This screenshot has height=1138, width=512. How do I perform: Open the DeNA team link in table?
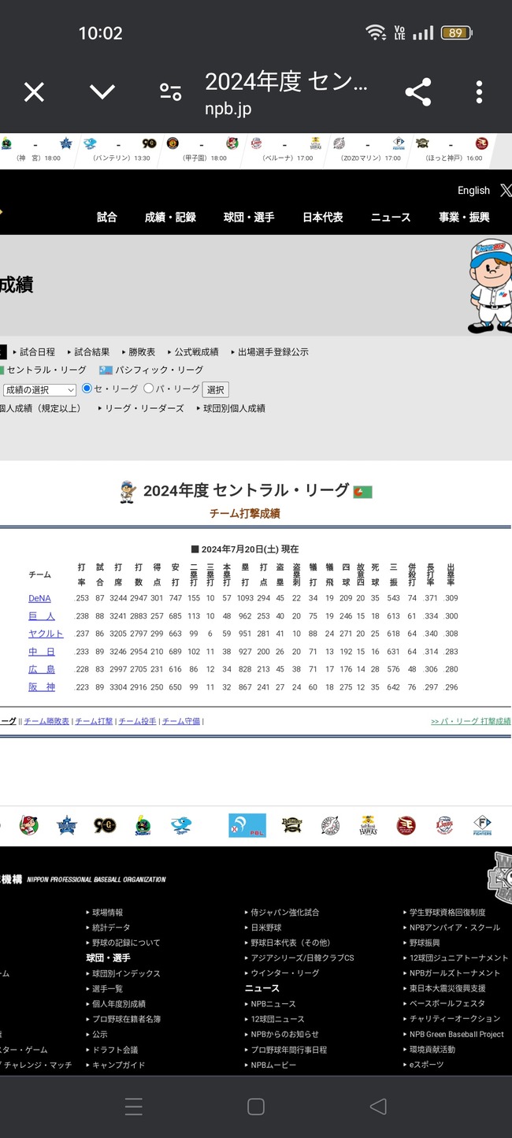39,598
